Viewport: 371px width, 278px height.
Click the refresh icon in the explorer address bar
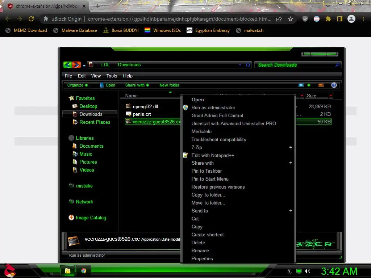click(248, 65)
